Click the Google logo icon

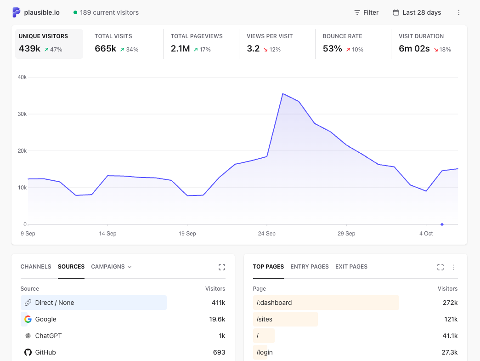tap(28, 319)
